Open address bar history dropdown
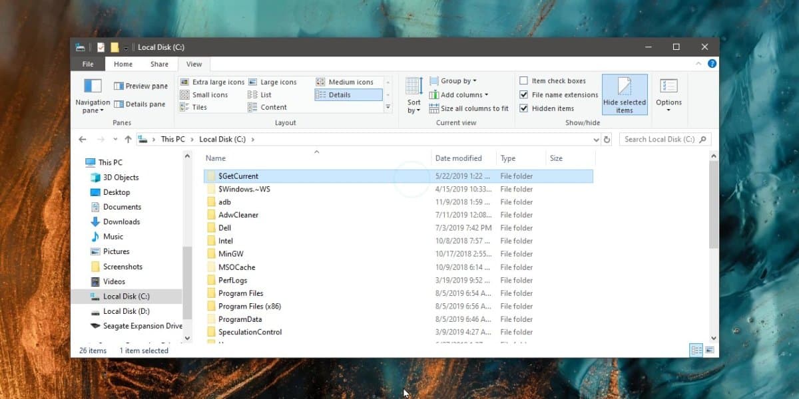 tap(596, 140)
